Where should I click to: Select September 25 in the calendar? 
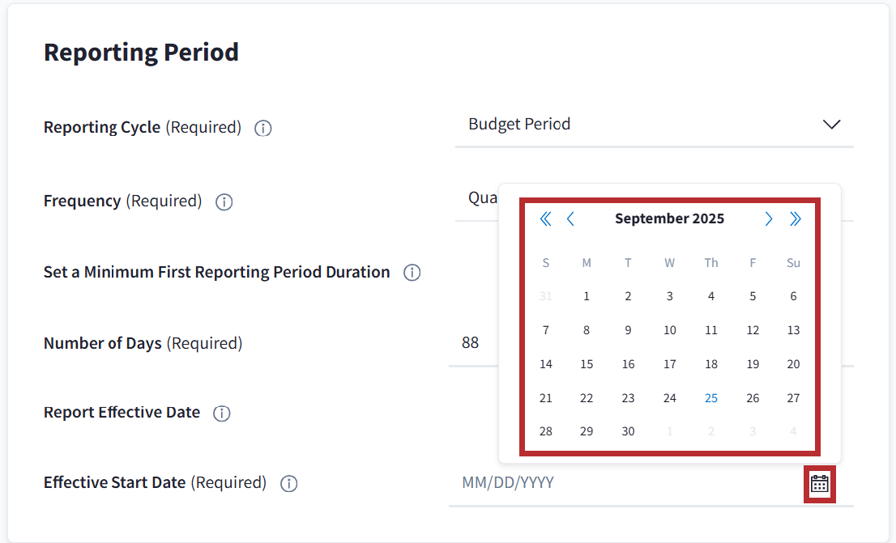pos(710,397)
